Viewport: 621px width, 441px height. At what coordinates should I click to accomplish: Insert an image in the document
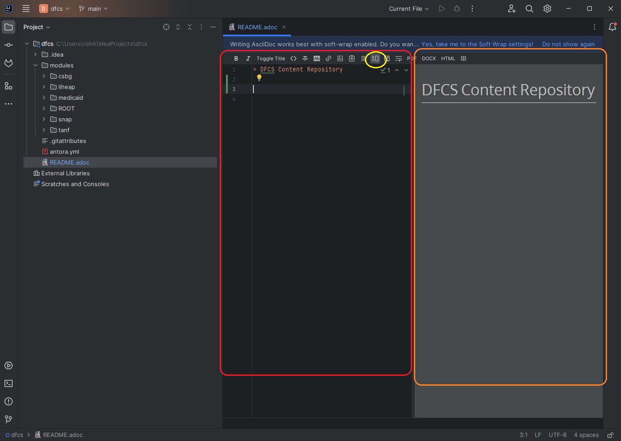(340, 58)
